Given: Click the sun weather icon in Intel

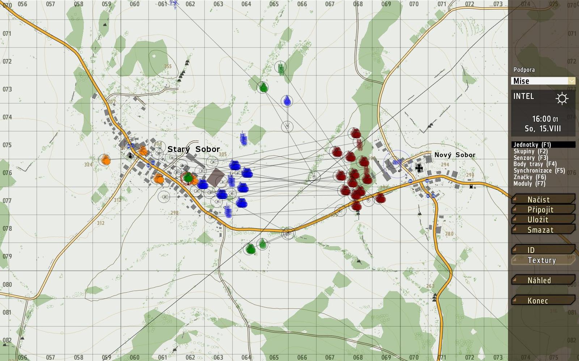Looking at the screenshot, I should (562, 98).
